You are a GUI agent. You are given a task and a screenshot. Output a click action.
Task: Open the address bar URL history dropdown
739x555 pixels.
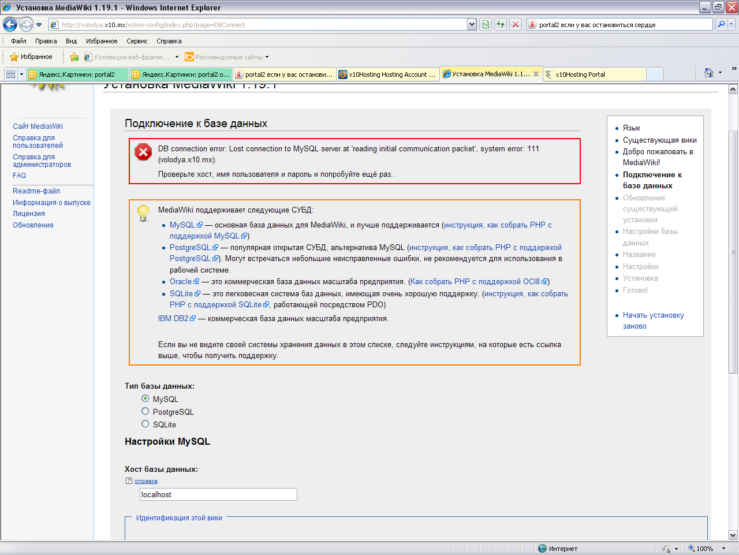tap(472, 24)
